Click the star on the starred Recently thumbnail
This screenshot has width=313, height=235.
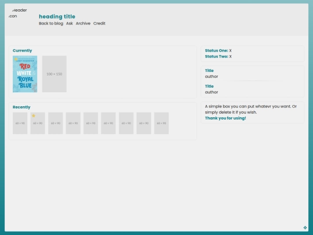point(34,115)
